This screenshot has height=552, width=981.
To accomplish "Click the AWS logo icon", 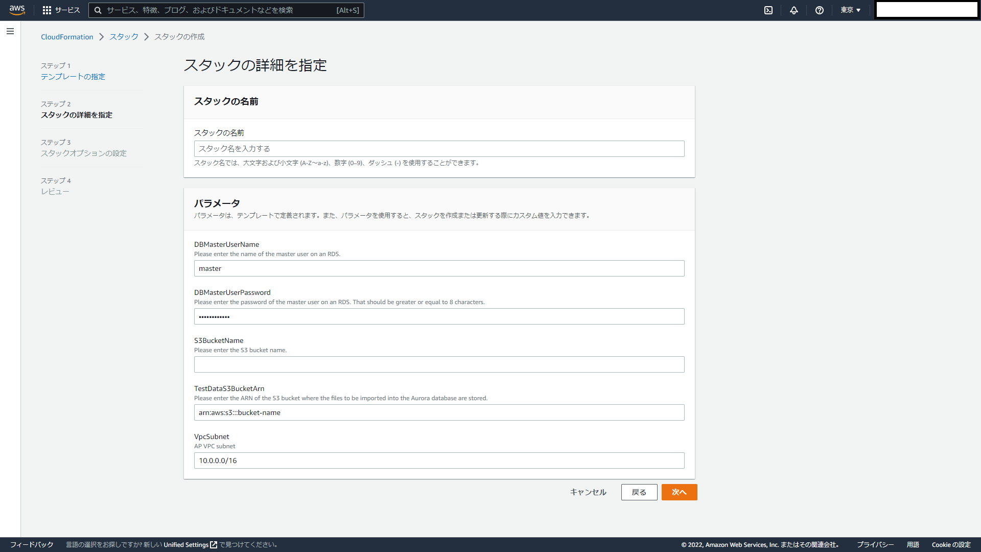I will pos(17,10).
